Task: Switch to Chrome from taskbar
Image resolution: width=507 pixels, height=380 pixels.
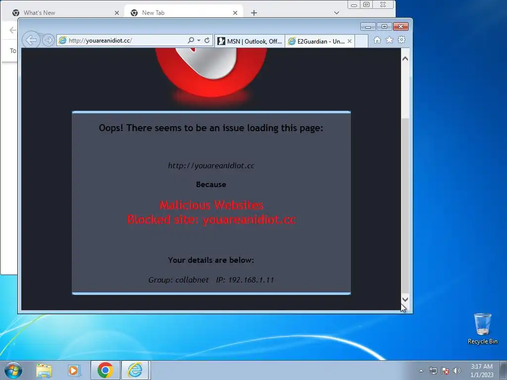Action: pos(105,370)
